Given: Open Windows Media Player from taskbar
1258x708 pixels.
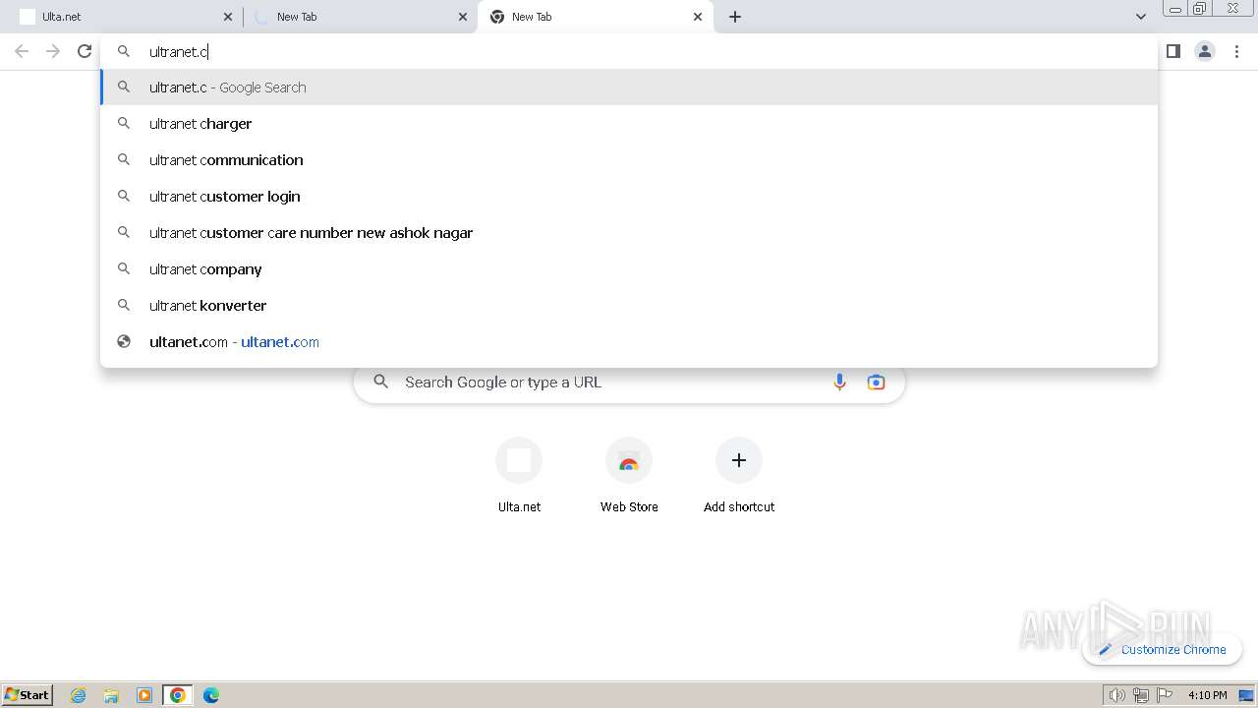Looking at the screenshot, I should click(x=144, y=695).
